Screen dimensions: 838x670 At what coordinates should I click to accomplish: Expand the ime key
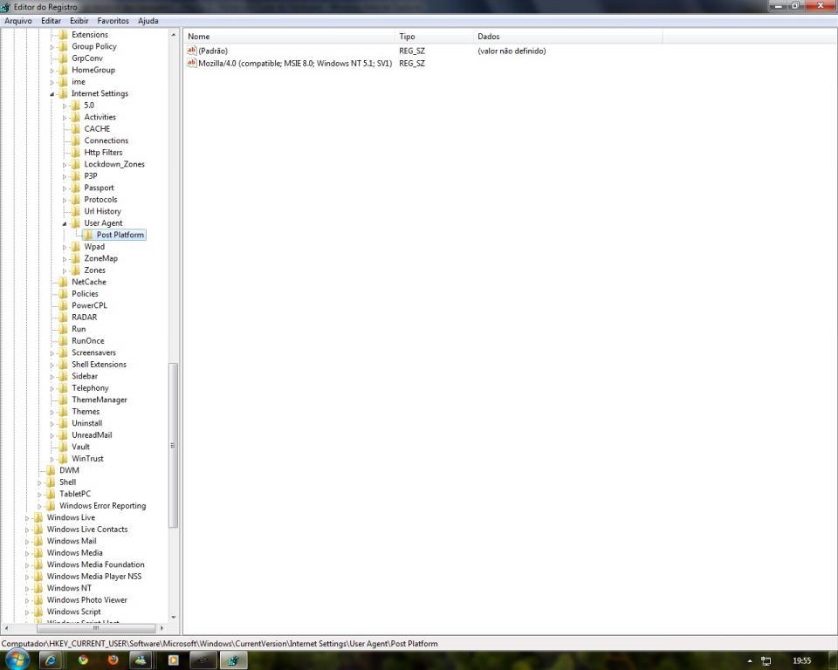[52, 82]
